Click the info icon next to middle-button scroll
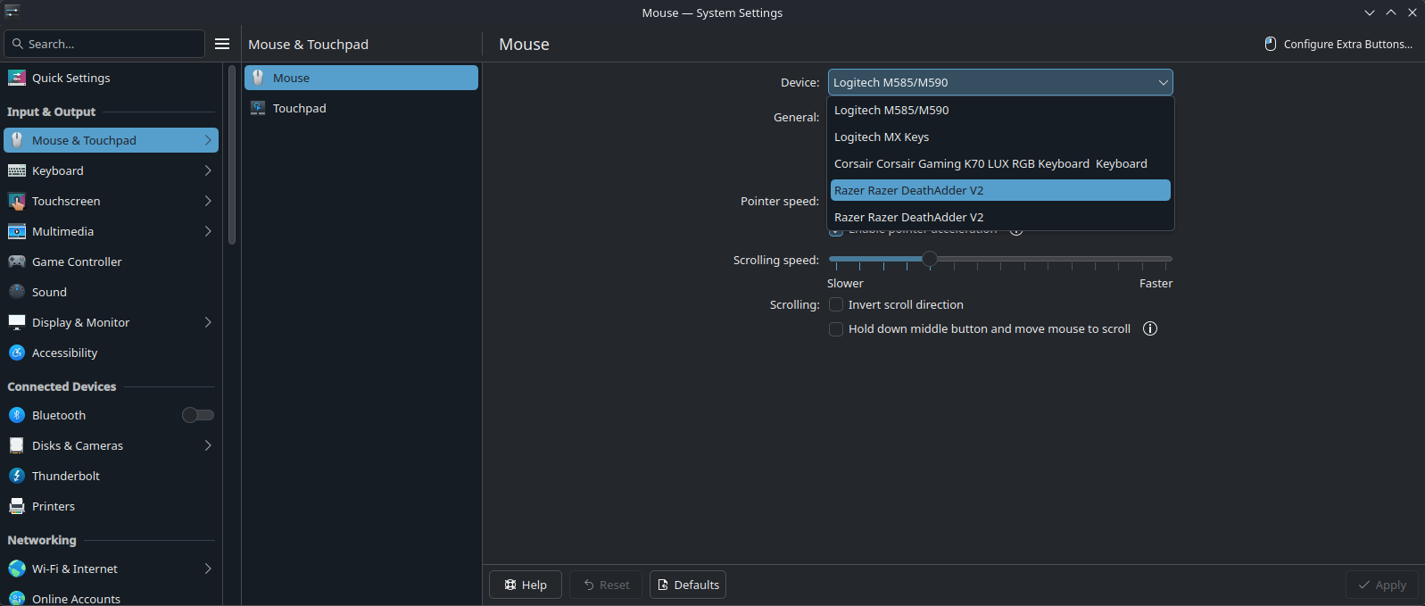 click(x=1150, y=328)
